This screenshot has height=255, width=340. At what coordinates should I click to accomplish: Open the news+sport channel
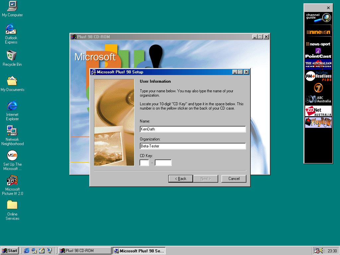(x=318, y=44)
